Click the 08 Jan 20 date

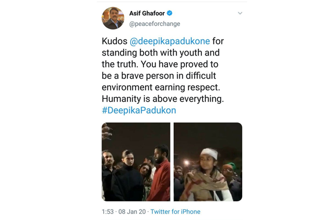coord(132,212)
